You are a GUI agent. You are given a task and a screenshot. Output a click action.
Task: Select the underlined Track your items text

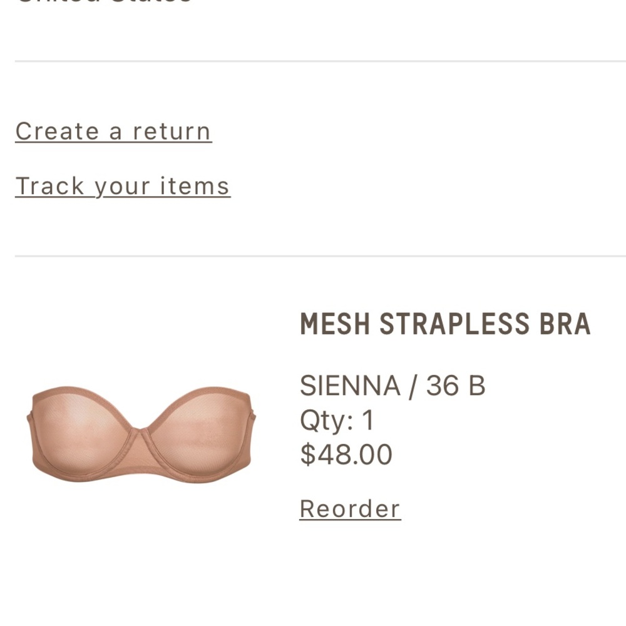tap(123, 185)
